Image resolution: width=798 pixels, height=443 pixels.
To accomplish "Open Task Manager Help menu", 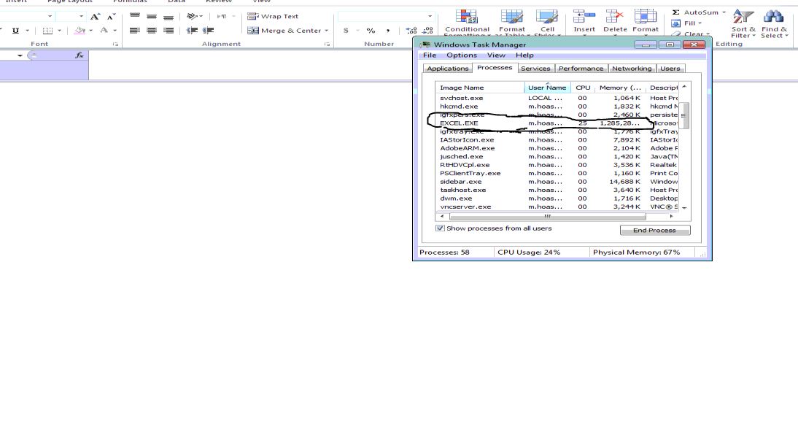I will coord(524,55).
